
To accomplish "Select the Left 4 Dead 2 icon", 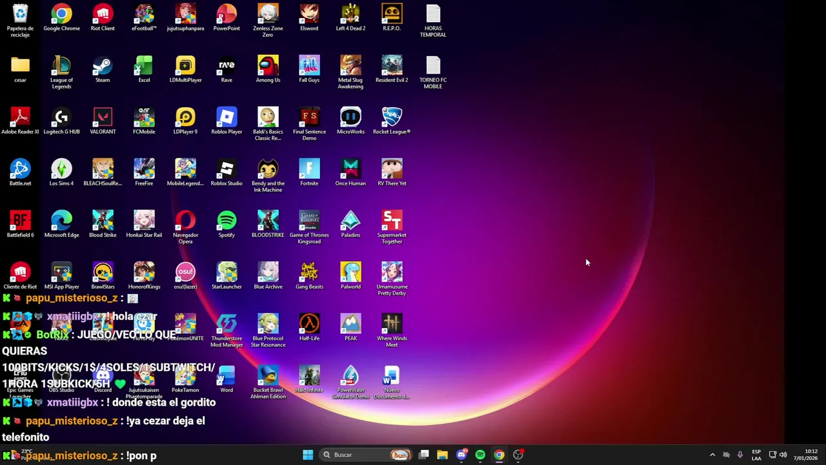I will 350,17.
